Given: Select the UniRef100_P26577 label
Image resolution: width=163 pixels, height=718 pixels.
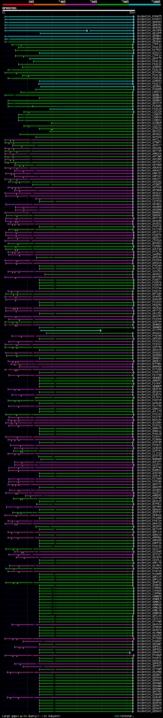Looking at the screenshot, I should point(149,280).
